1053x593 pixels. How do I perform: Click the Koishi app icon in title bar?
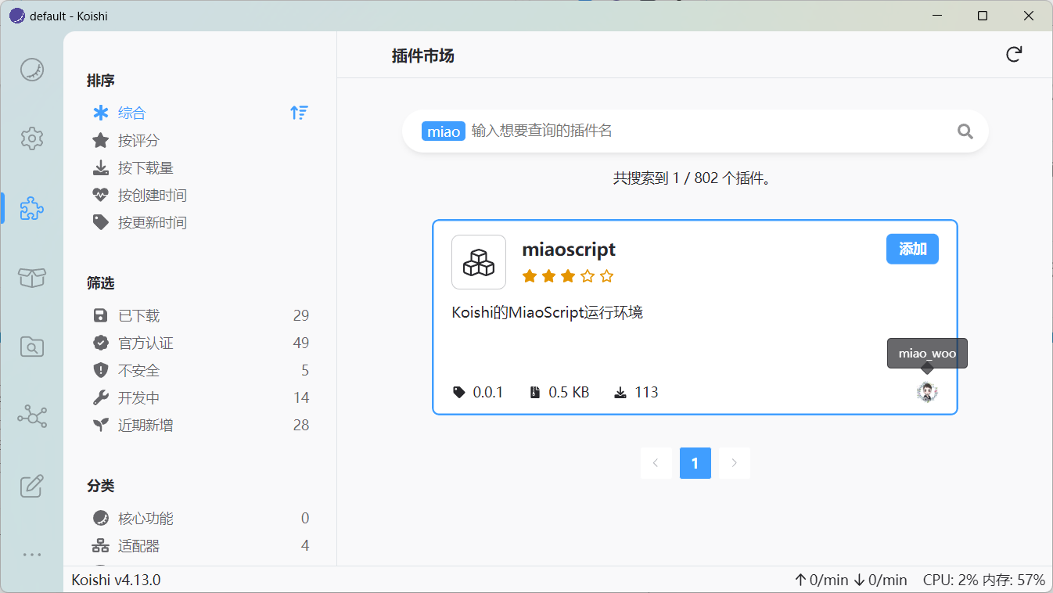[x=16, y=16]
